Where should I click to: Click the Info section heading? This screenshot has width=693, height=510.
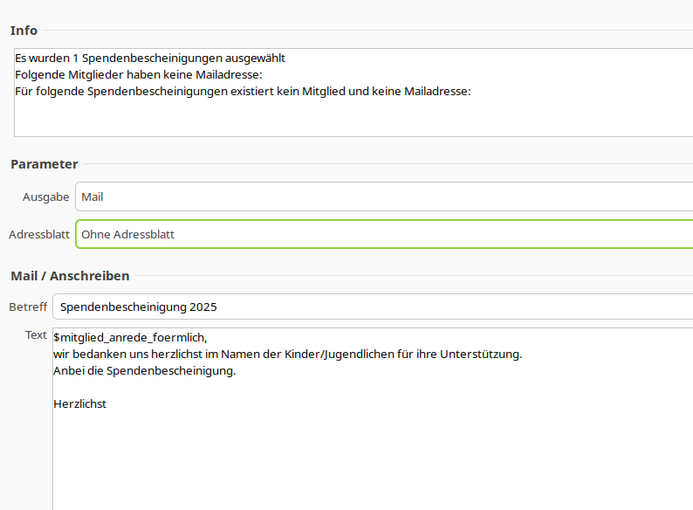(x=24, y=31)
